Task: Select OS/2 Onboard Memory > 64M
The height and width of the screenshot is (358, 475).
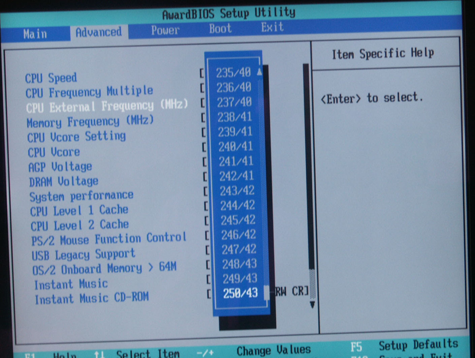Action: pyautogui.click(x=104, y=269)
